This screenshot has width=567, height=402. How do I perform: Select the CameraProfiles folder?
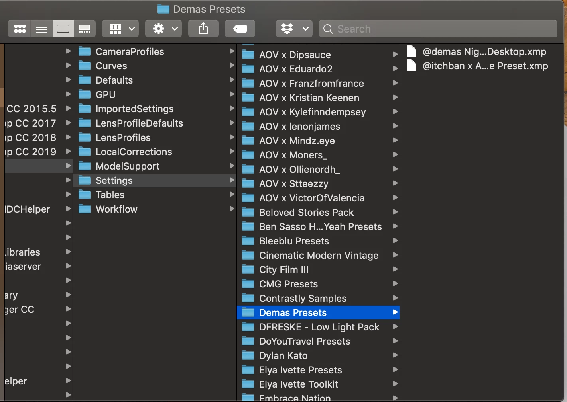(155, 51)
